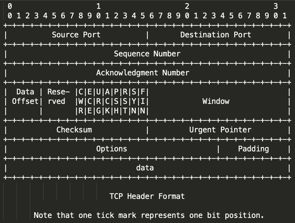Click the Acknowledgment Number field
The height and width of the screenshot is (223, 295).
click(142, 73)
